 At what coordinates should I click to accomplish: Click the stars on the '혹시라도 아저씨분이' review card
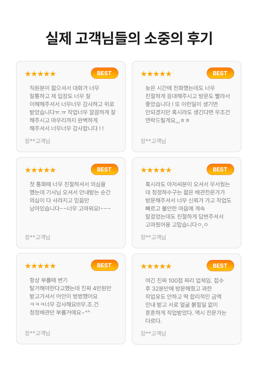[x=156, y=170]
